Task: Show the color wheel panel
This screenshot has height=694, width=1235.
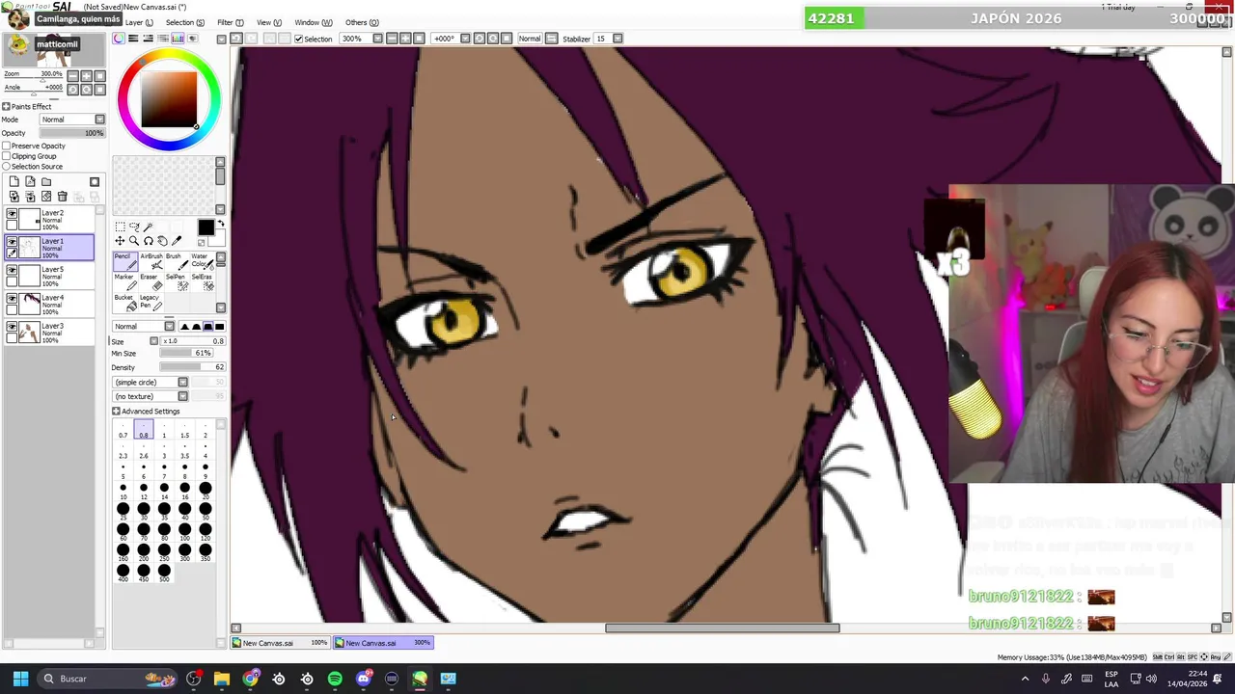Action: 119,39
